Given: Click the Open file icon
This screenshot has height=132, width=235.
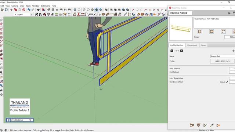Looking at the screenshot, I should click(2, 10).
